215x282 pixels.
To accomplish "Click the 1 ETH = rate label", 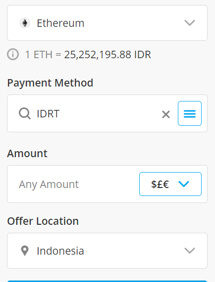I will coord(43,55).
